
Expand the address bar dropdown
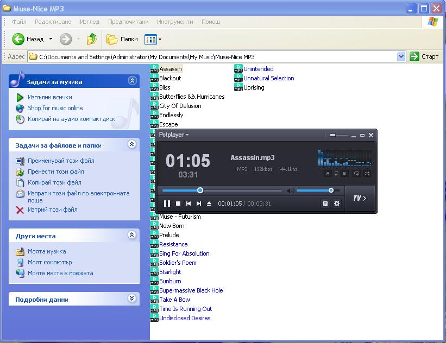click(x=401, y=56)
